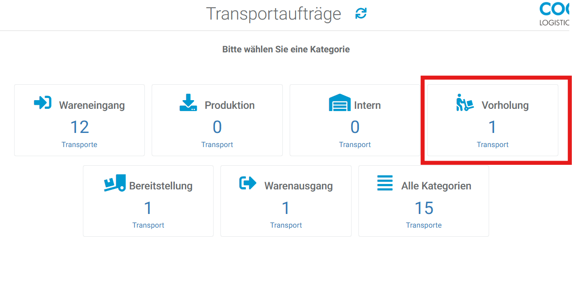Click the Produktion download icon
Image resolution: width=572 pixels, height=285 pixels.
click(x=189, y=103)
